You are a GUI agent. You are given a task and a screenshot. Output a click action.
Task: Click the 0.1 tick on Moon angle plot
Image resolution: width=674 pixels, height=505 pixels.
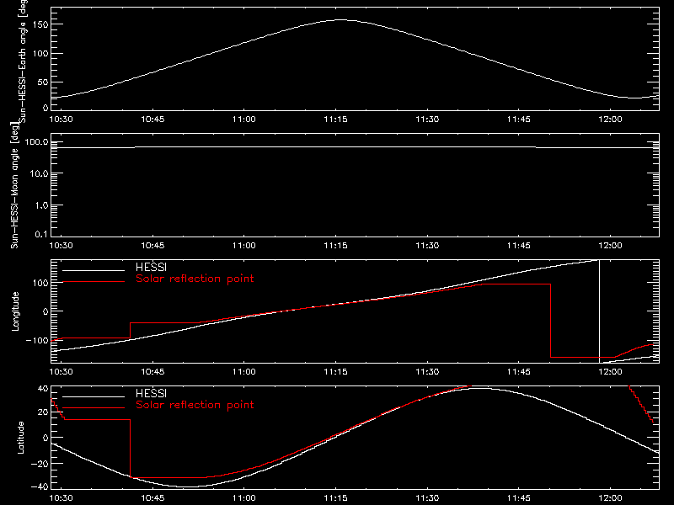click(x=41, y=234)
